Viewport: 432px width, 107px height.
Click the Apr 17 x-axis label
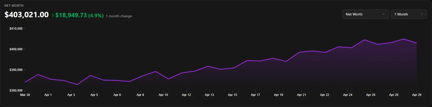click(255, 95)
